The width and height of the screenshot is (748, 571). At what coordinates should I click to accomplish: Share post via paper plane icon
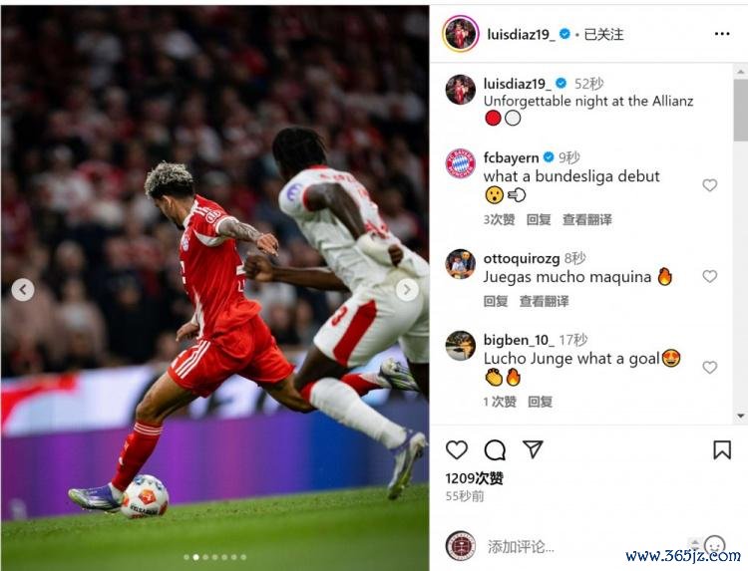[x=533, y=449]
